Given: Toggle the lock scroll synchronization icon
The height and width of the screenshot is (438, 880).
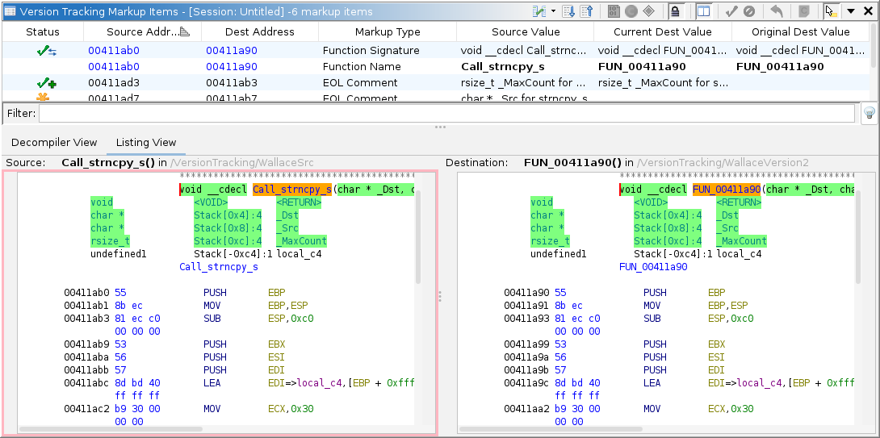Looking at the screenshot, I should click(x=676, y=11).
